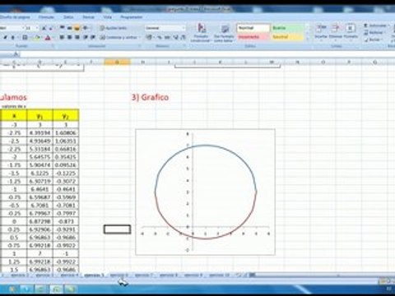Apply the Neutral cell style
The height and width of the screenshot is (296, 395).
click(287, 37)
